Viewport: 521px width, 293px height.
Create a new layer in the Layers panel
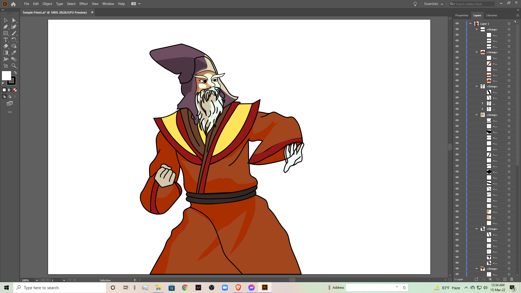(x=505, y=279)
